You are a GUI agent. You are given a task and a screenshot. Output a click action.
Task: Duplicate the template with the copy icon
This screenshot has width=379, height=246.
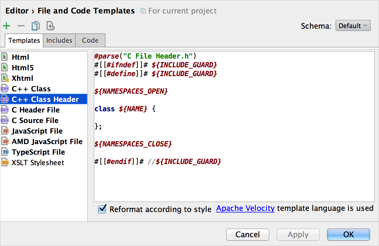[35, 26]
